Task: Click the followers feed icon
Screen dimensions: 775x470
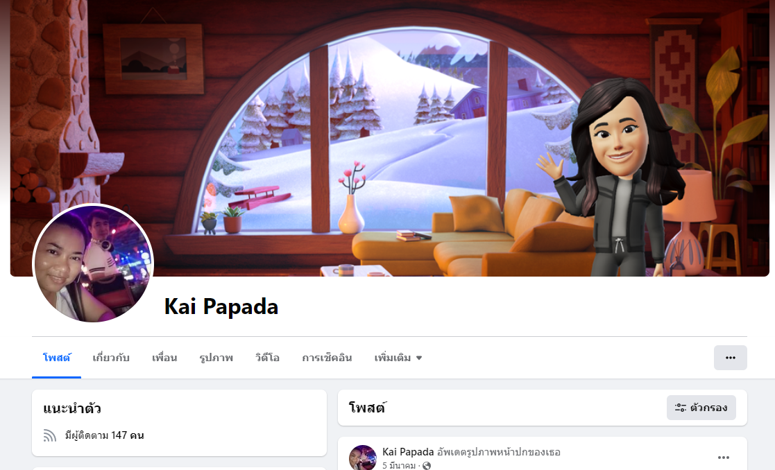Action: (x=49, y=435)
